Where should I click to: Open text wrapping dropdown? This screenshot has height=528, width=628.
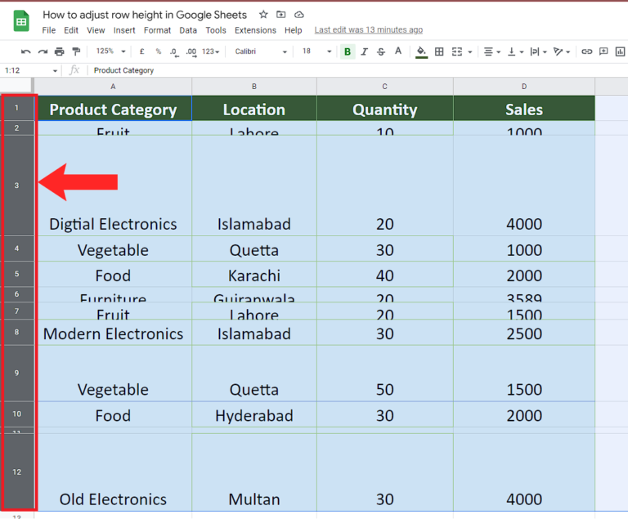(538, 51)
